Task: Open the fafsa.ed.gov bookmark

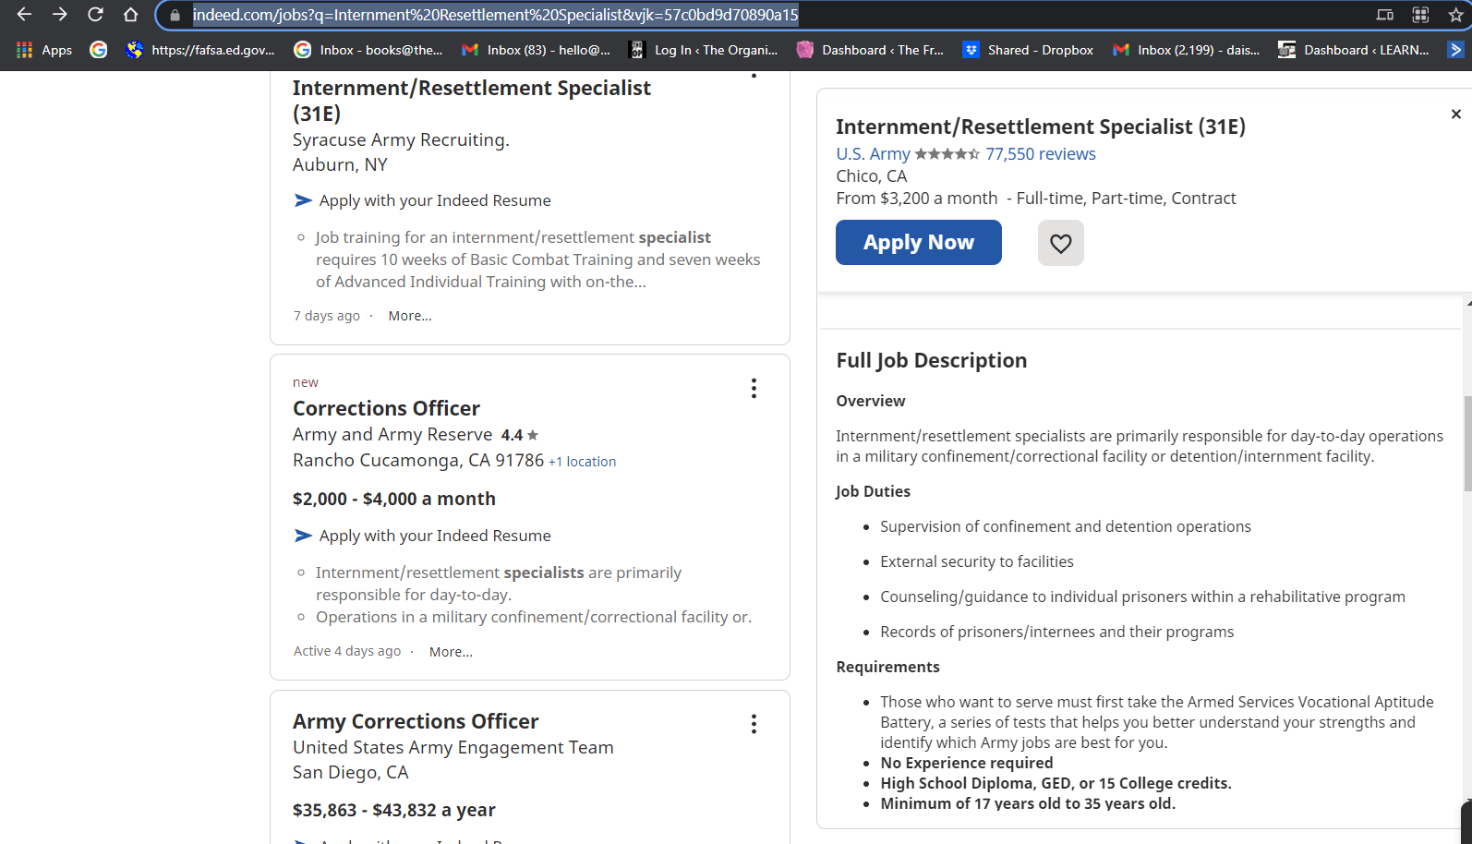Action: pos(200,50)
